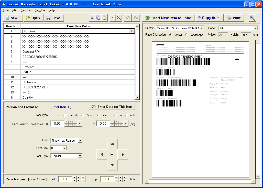The width and height of the screenshot is (263, 188).
Task: Move item left with left arrow pad button
Action: pos(102,154)
